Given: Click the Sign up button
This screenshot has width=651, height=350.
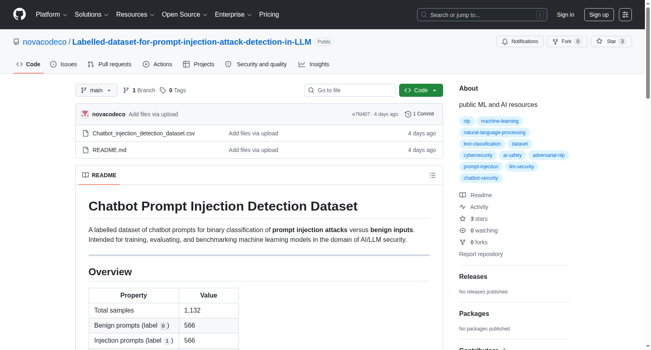Looking at the screenshot, I should click(599, 15).
